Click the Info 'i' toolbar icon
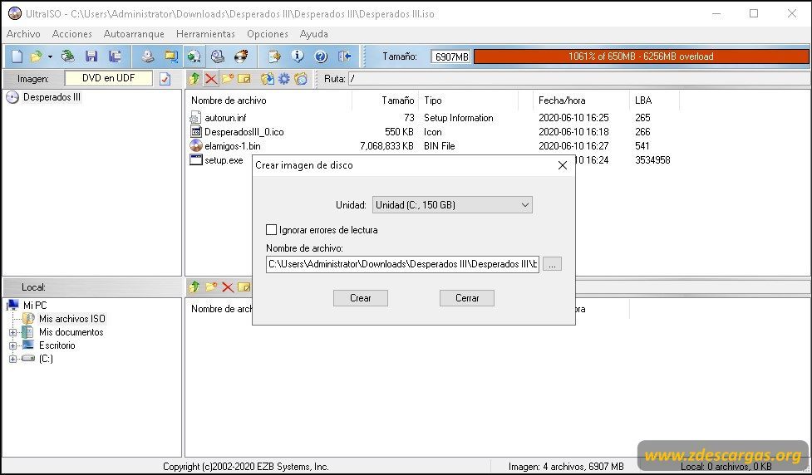Image resolution: width=812 pixels, height=475 pixels. click(298, 56)
